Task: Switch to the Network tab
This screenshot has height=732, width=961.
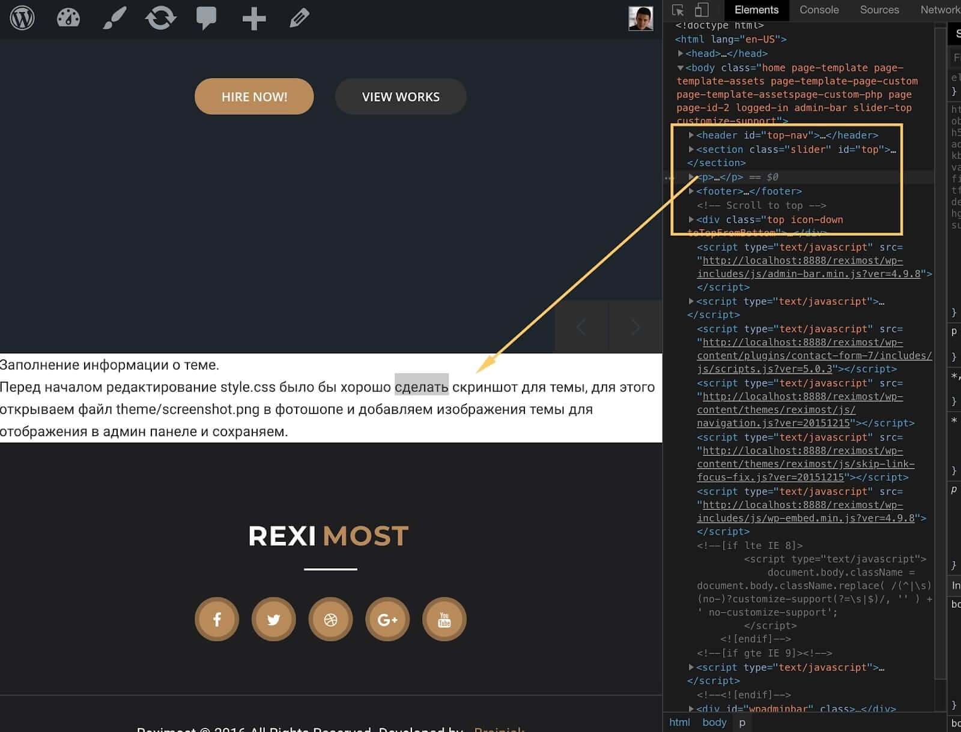Action: (x=939, y=10)
